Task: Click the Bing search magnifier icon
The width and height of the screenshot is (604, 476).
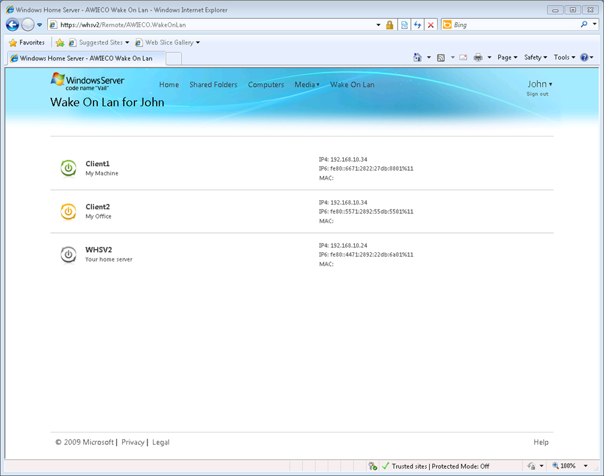Action: coord(584,24)
